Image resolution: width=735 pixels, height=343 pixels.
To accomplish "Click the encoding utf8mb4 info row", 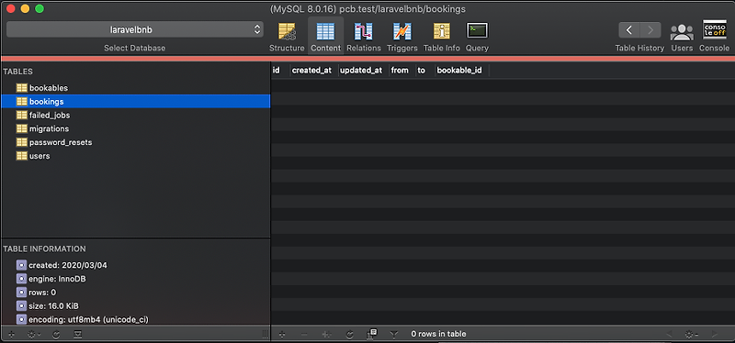I will (x=88, y=319).
